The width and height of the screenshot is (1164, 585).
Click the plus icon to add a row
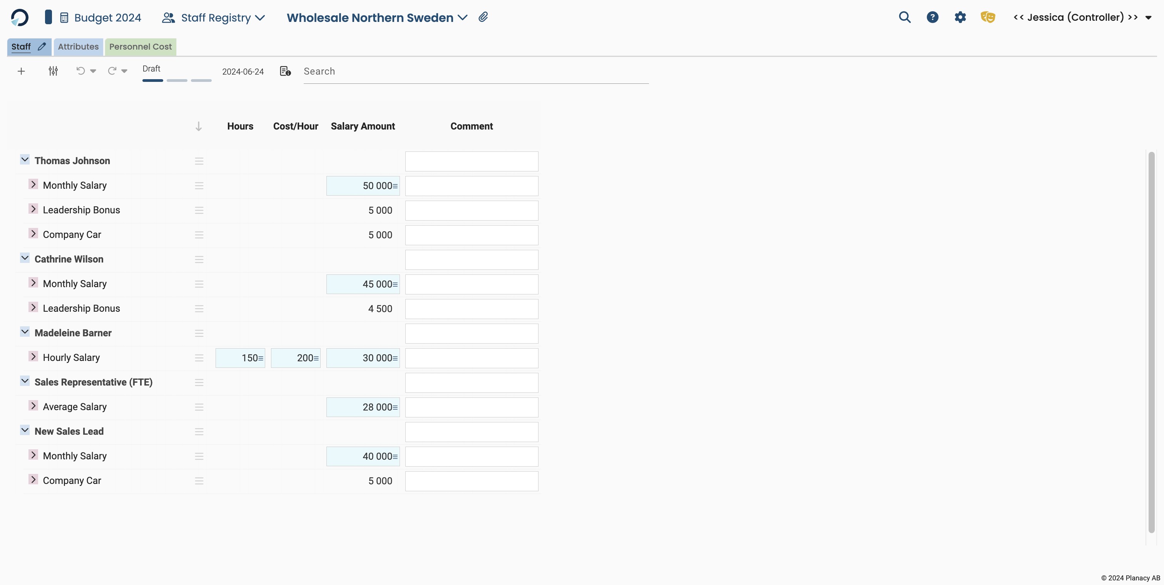pyautogui.click(x=21, y=71)
